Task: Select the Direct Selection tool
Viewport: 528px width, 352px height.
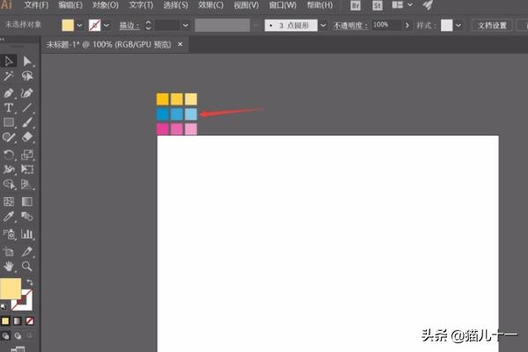Action: pyautogui.click(x=27, y=61)
